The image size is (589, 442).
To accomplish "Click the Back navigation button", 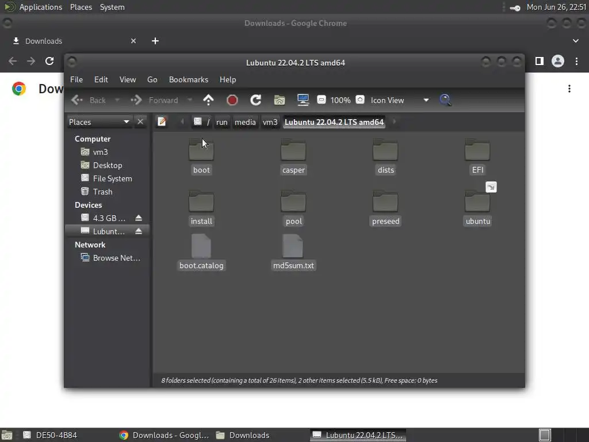I will [89, 100].
